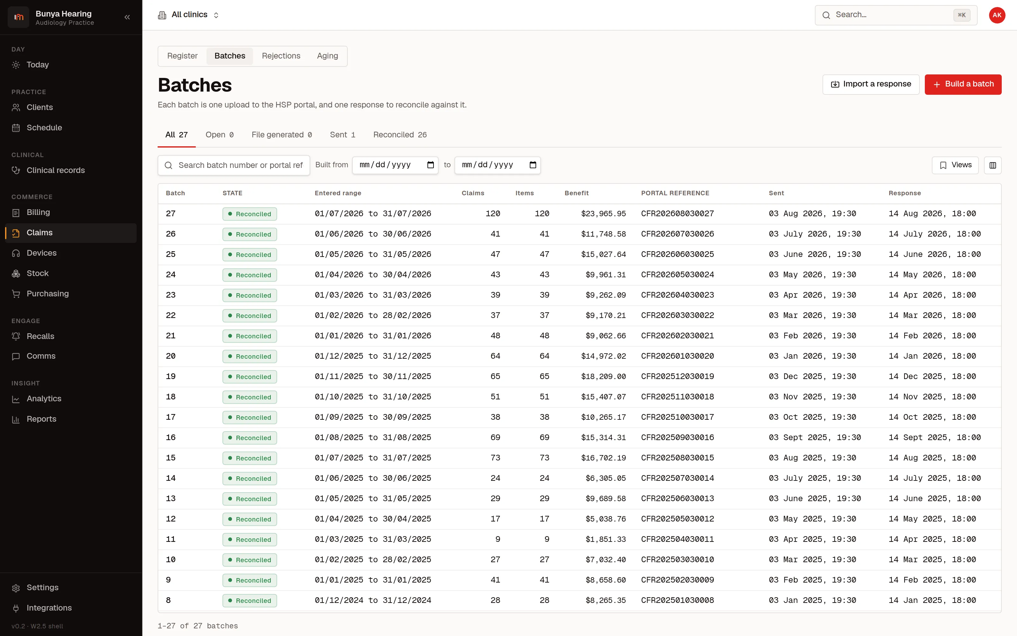Open Comms via its chat bubble icon
Viewport: 1017px width, 636px height.
pyautogui.click(x=16, y=356)
